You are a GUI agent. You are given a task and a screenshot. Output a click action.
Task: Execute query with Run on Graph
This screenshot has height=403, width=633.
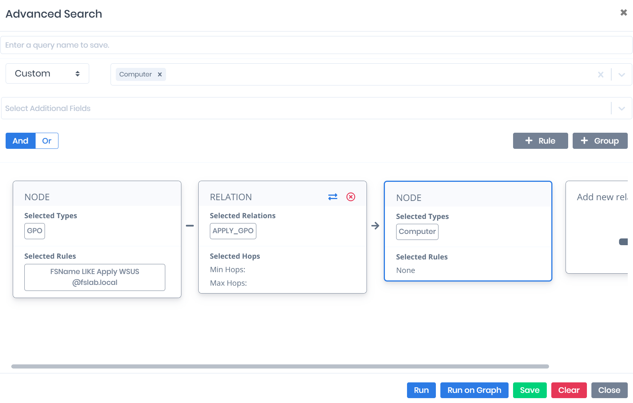click(474, 390)
